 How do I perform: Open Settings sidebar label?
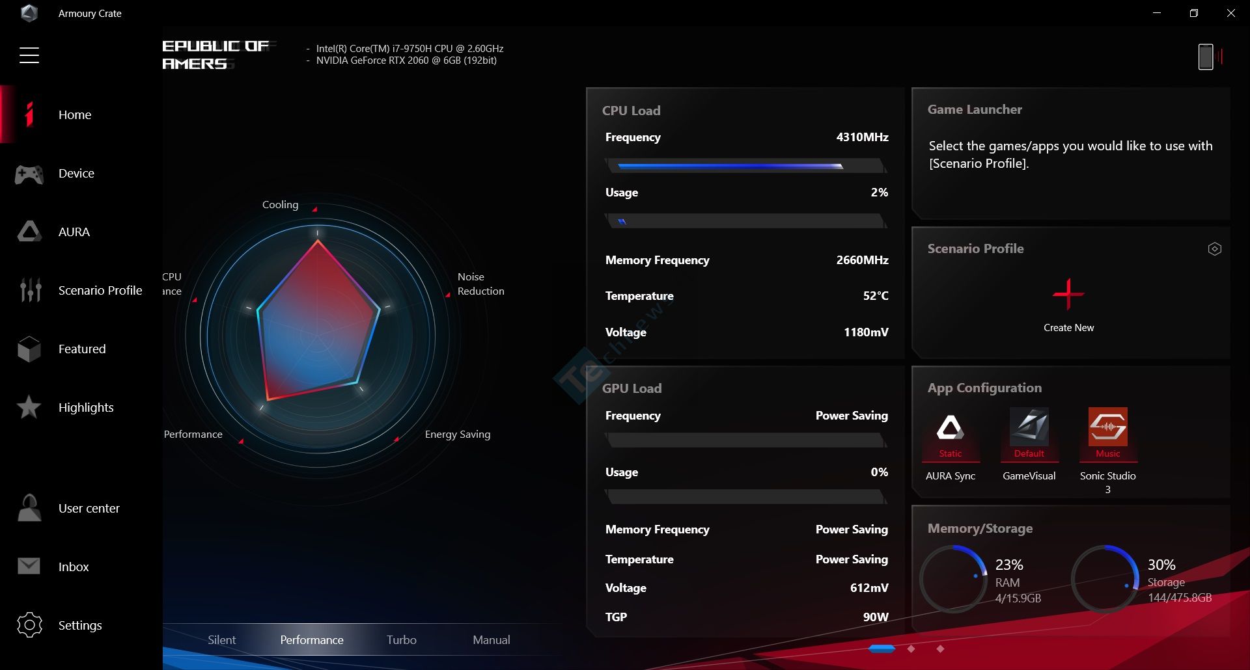[80, 626]
